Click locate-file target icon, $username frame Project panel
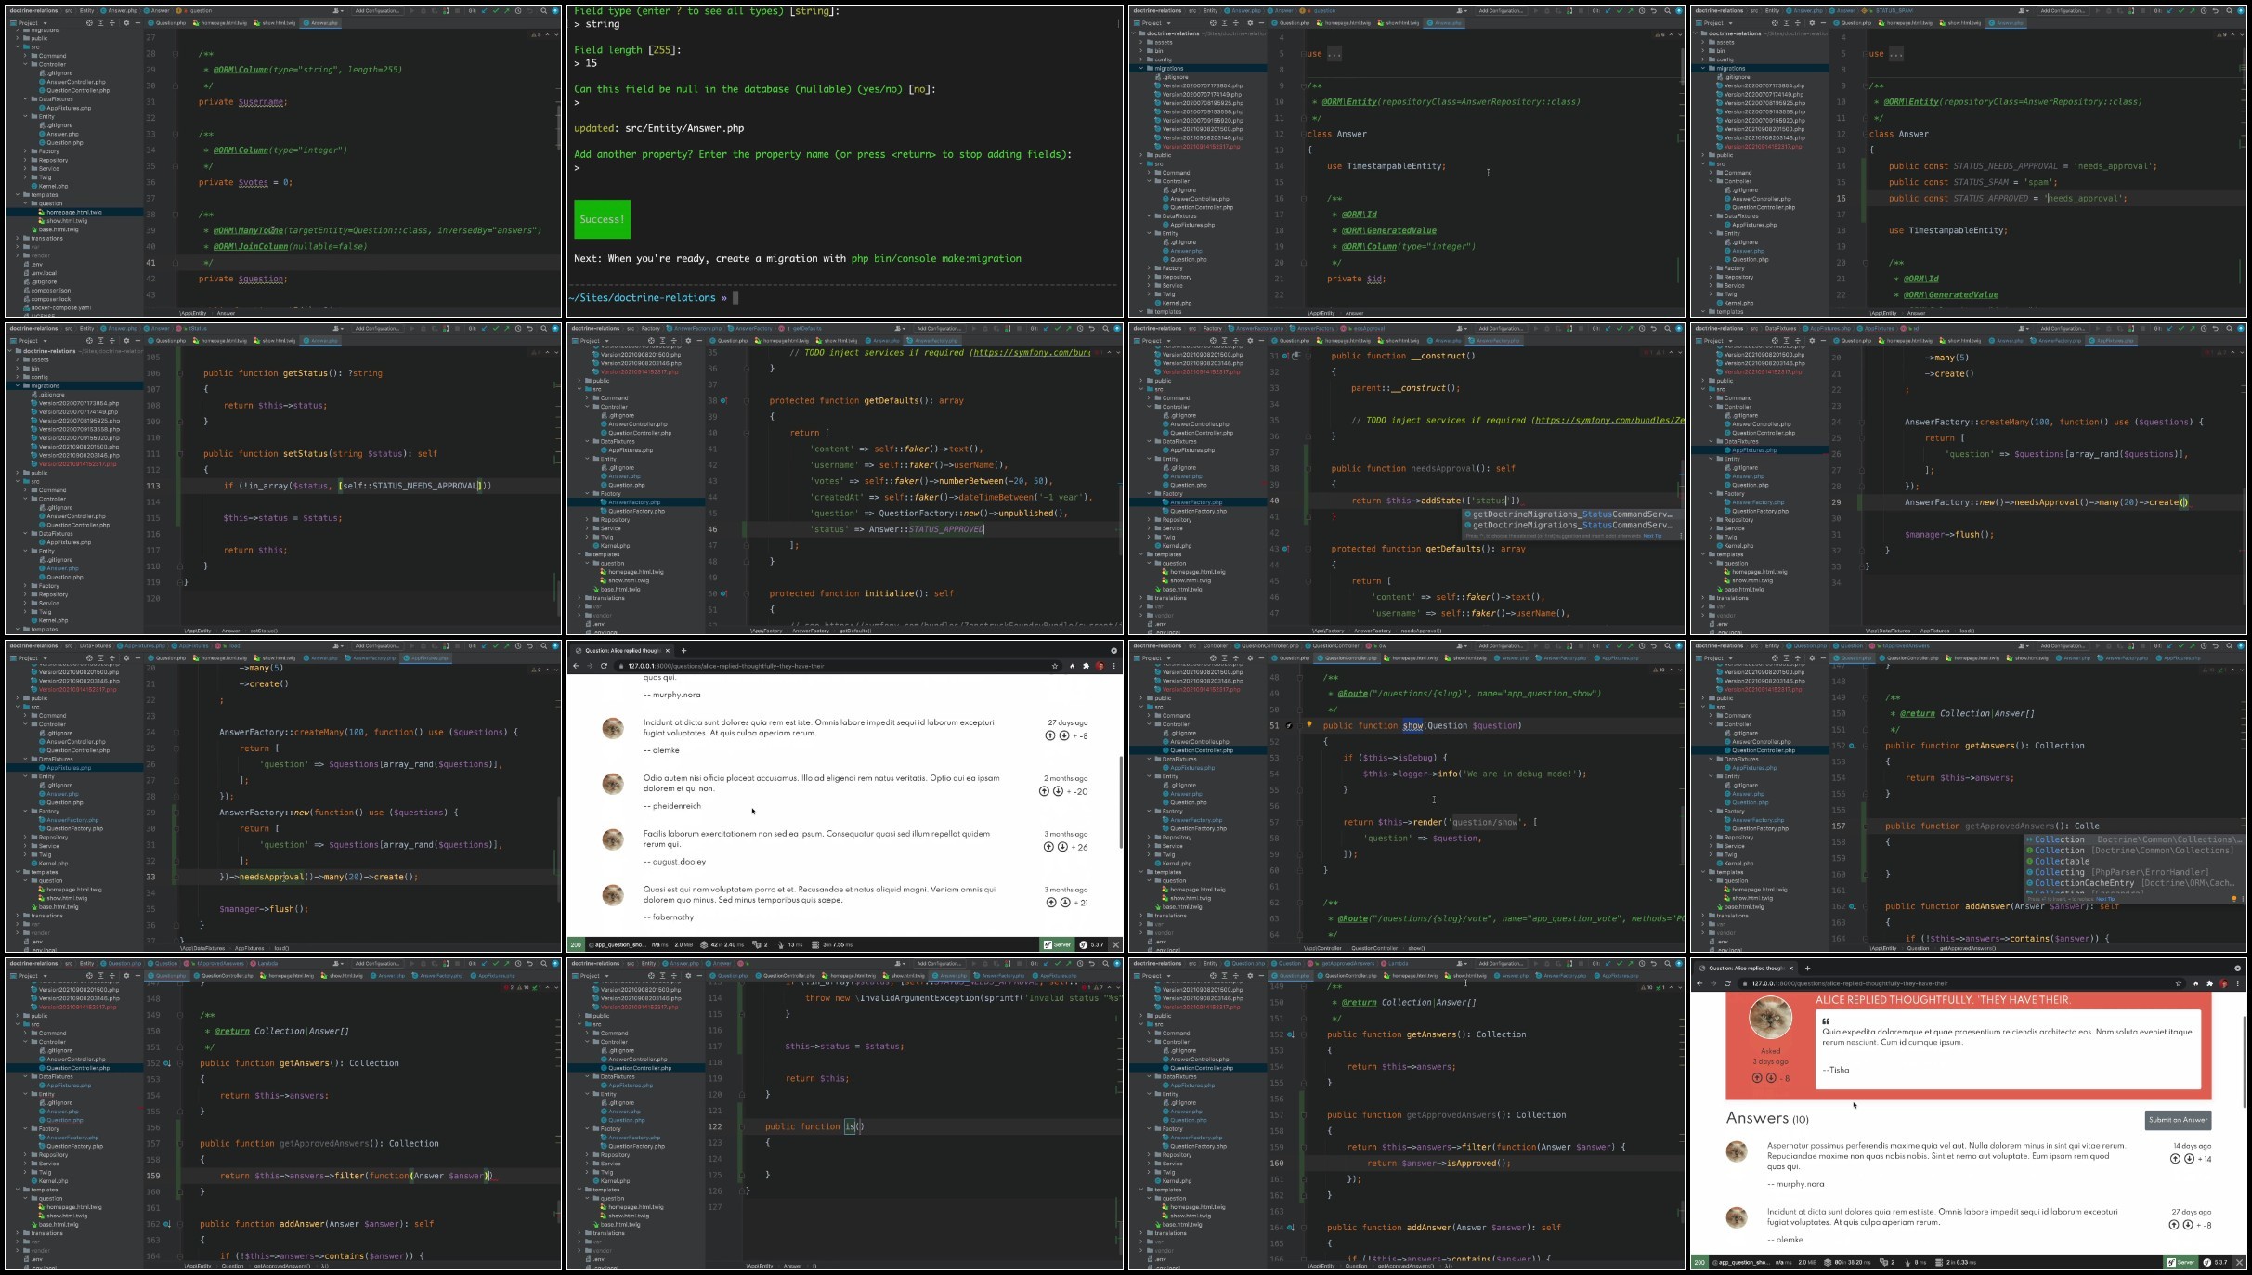 (x=89, y=23)
